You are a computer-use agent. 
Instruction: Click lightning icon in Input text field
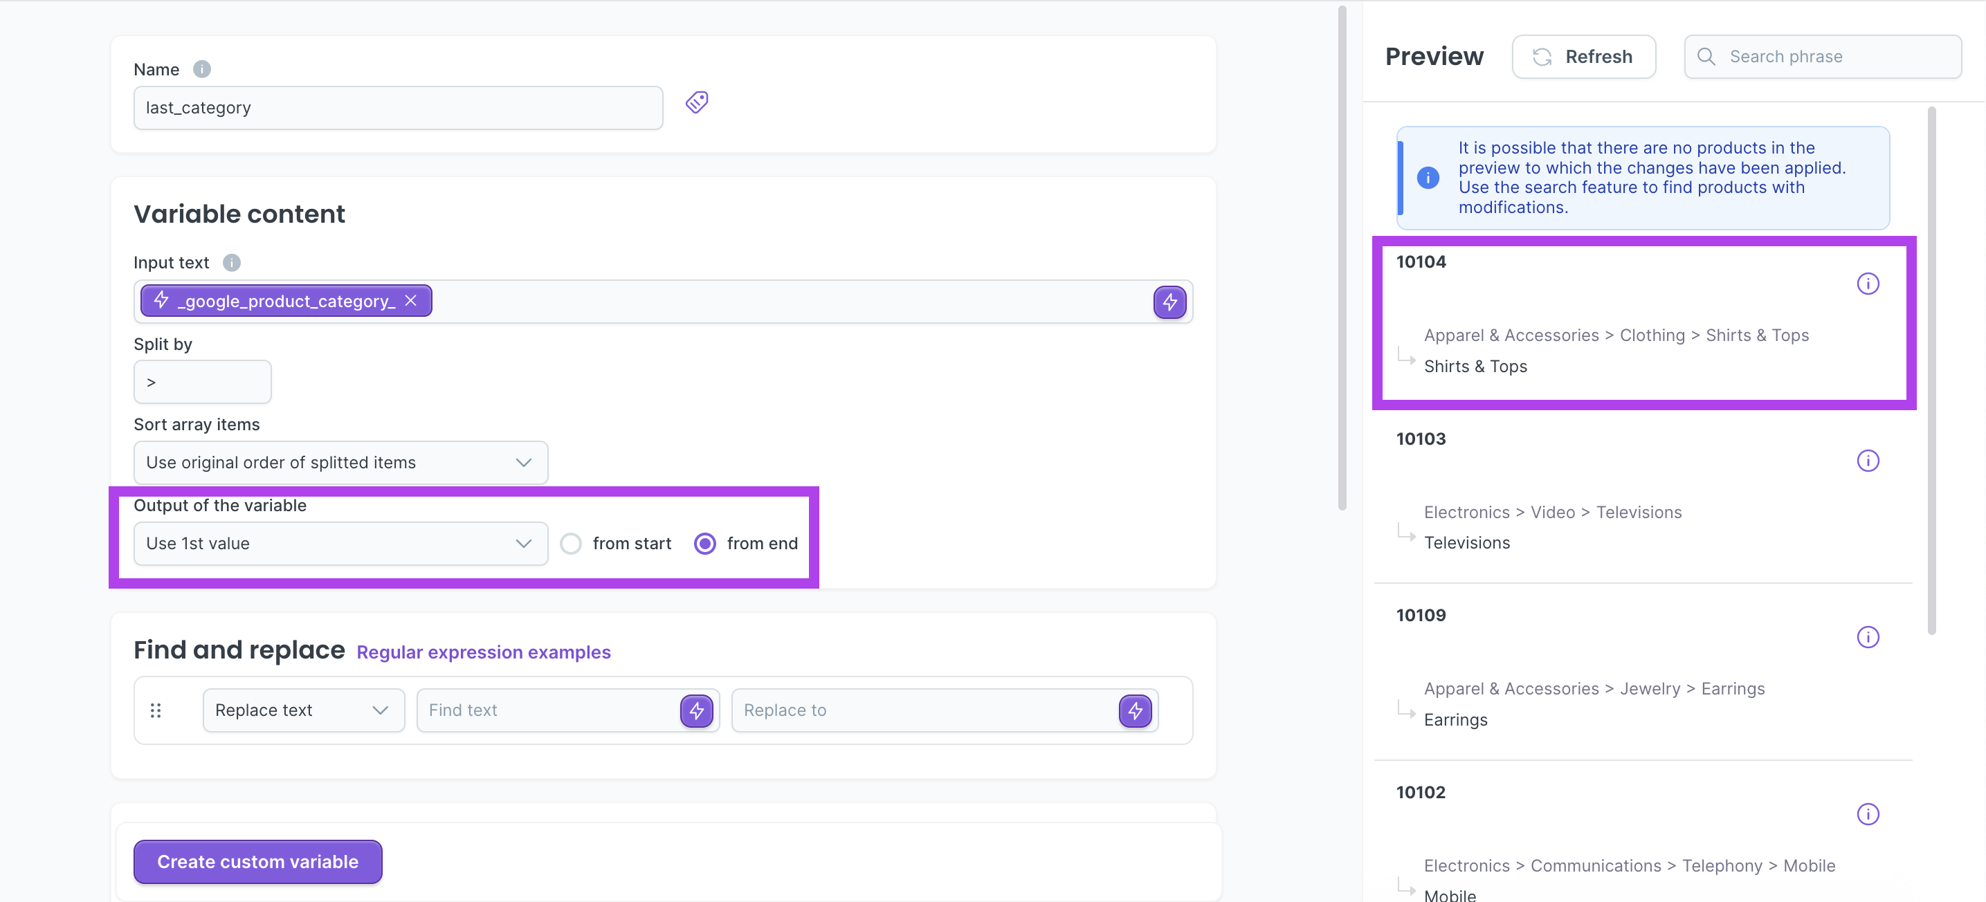coord(1169,302)
